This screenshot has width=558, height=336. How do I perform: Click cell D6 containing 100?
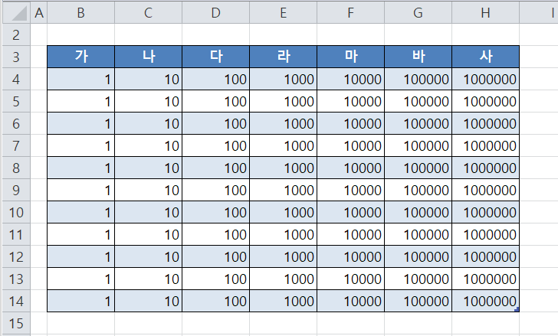pyautogui.click(x=215, y=123)
